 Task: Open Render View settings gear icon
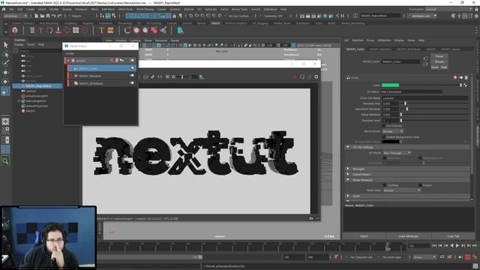point(316,76)
